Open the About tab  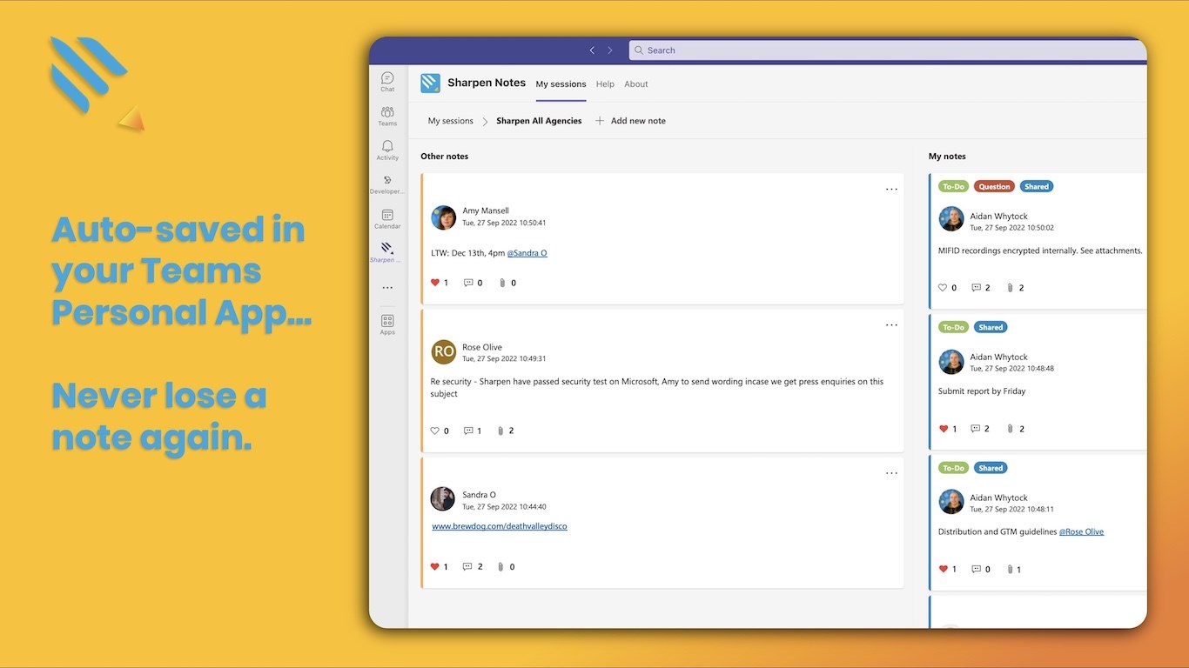coord(636,84)
